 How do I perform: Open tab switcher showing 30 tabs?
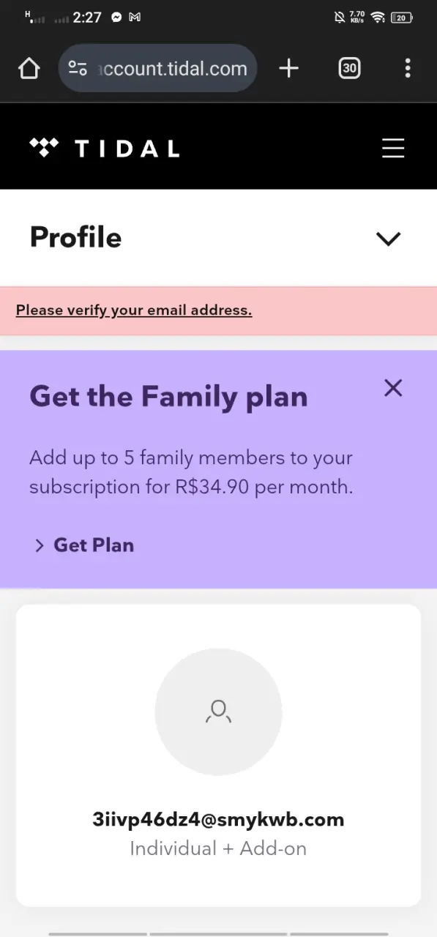pyautogui.click(x=349, y=69)
